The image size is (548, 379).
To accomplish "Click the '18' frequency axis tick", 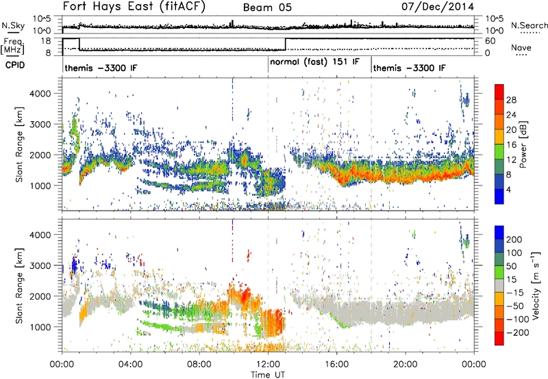I will pyautogui.click(x=46, y=41).
